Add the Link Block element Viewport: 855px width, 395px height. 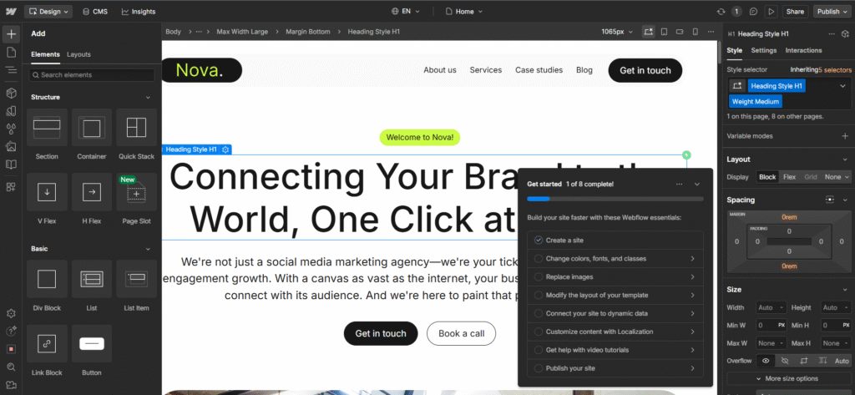coord(47,351)
